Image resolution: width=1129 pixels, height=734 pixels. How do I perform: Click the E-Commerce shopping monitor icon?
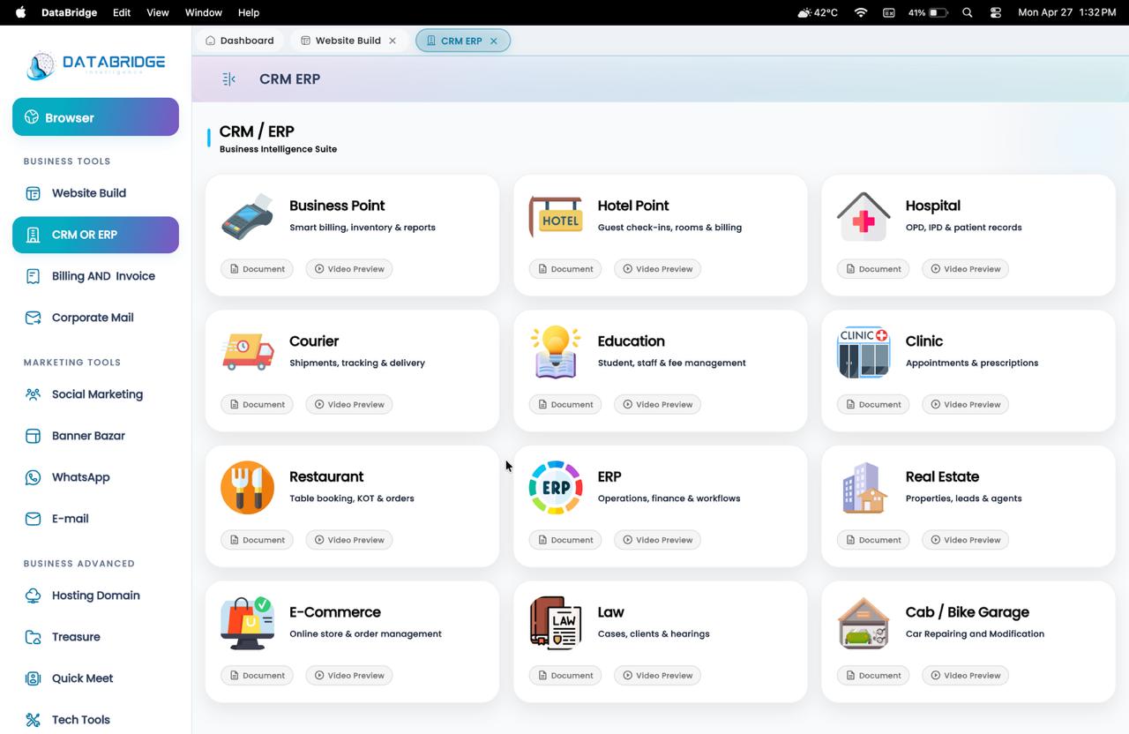tap(247, 623)
